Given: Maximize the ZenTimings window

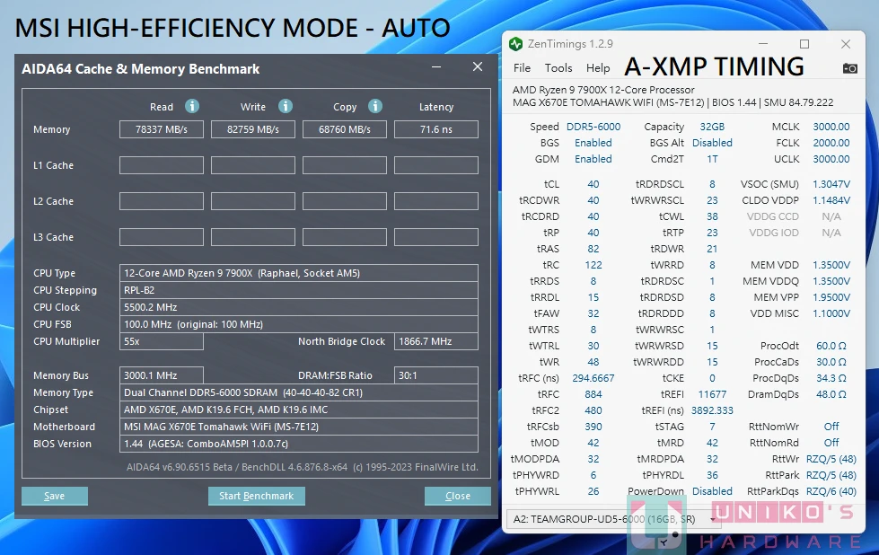Looking at the screenshot, I should coord(804,44).
